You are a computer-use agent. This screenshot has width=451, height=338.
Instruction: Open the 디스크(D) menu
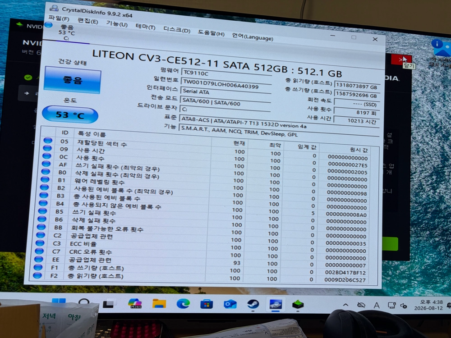click(x=177, y=30)
